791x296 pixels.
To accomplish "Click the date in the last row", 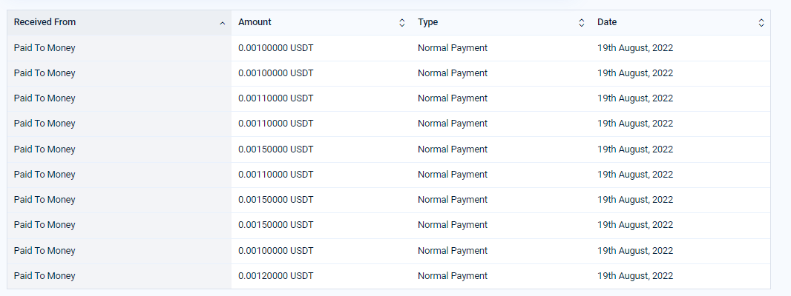I will [635, 276].
